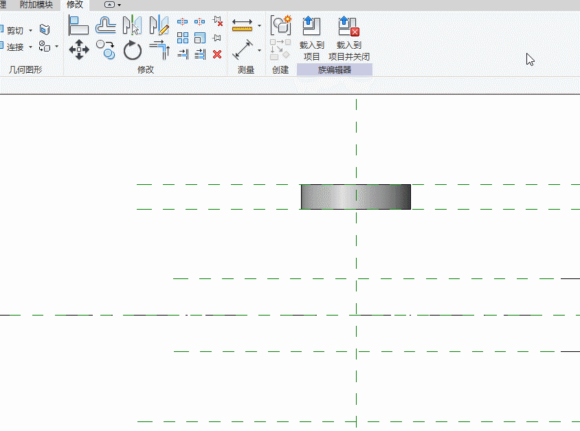Click the 几何图形 panel title
The width and height of the screenshot is (580, 431).
pos(25,69)
